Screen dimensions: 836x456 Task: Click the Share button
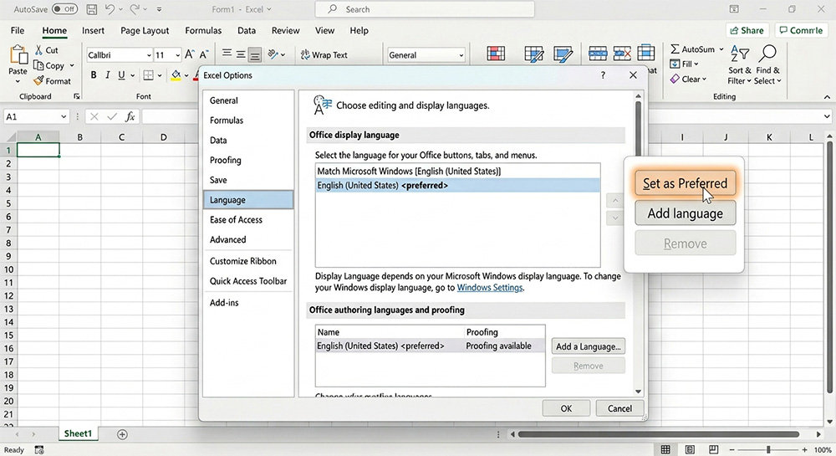point(747,30)
